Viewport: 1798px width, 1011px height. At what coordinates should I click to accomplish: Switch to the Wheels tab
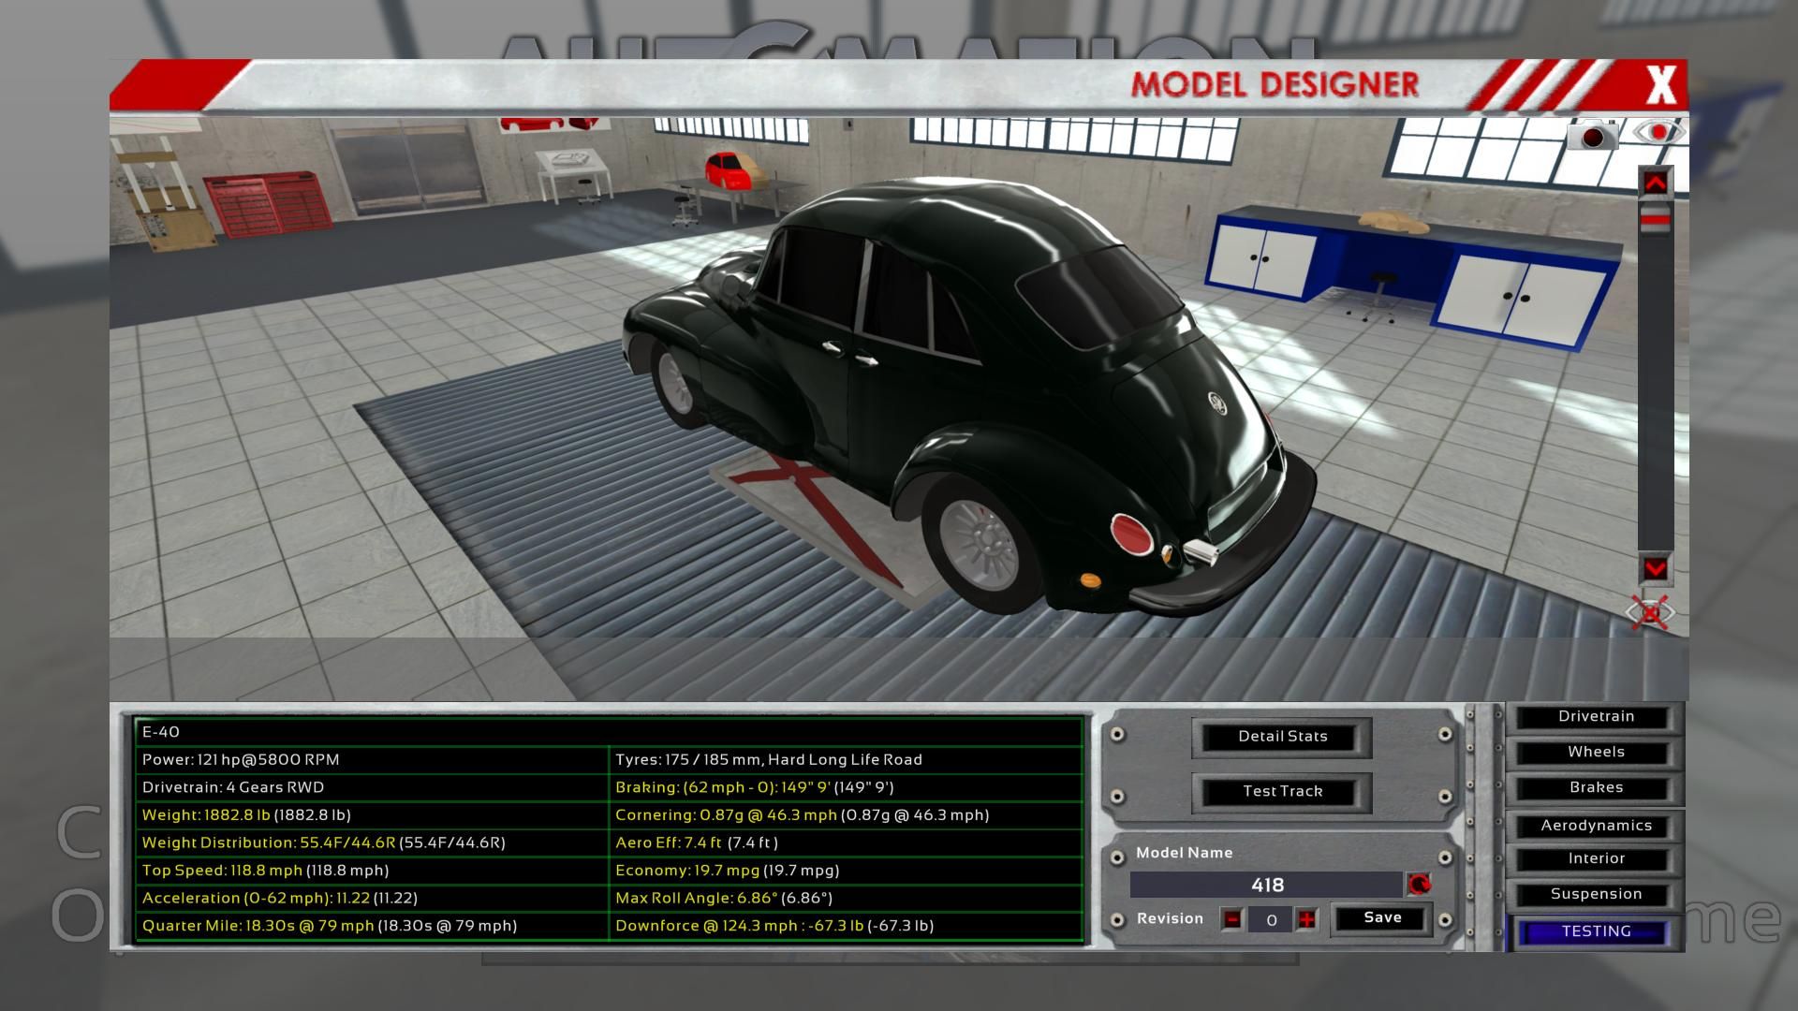coord(1595,753)
